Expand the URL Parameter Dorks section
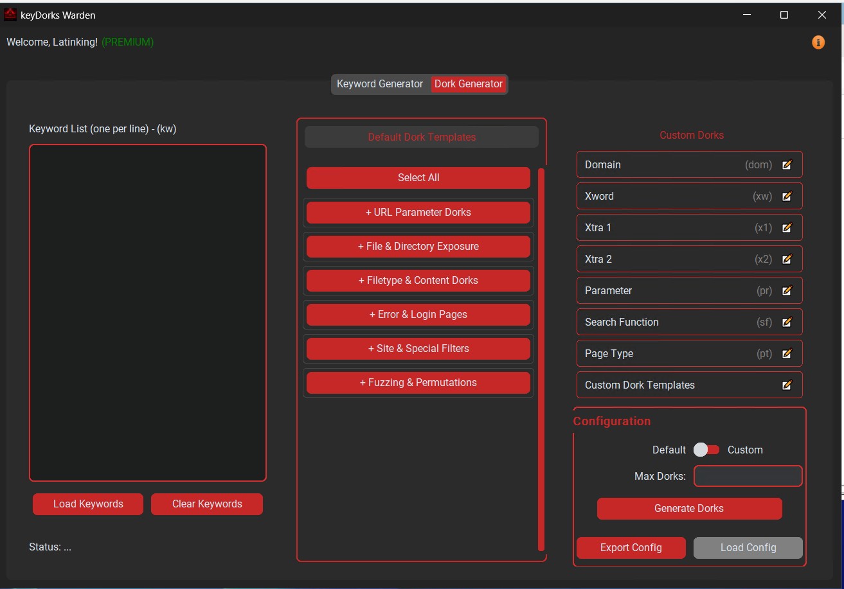The image size is (844, 589). point(418,213)
